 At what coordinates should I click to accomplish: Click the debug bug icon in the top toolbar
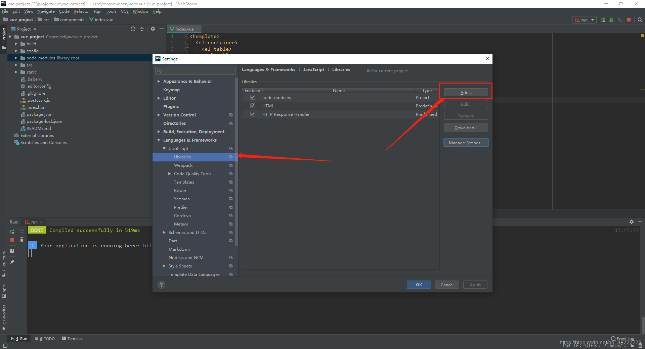tap(611, 20)
